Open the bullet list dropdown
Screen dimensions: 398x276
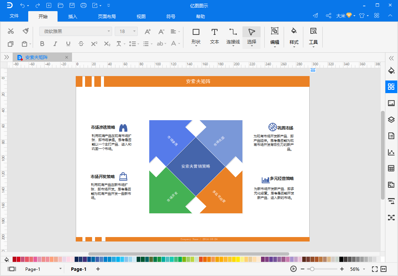point(147,44)
